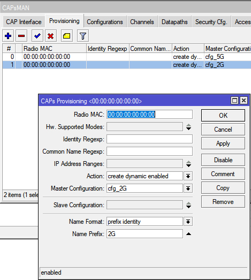Go to the Channels tab

click(142, 22)
